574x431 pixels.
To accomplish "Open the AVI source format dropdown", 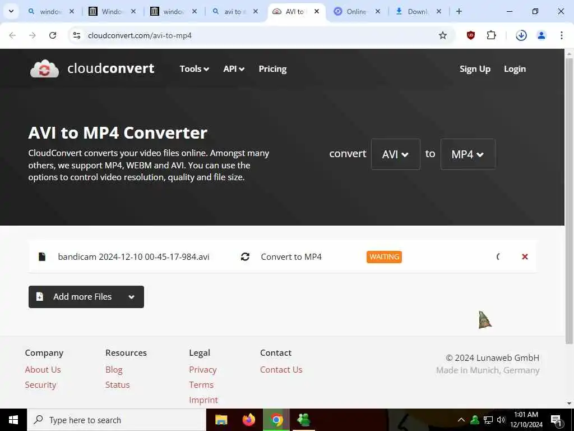I will [x=395, y=154].
